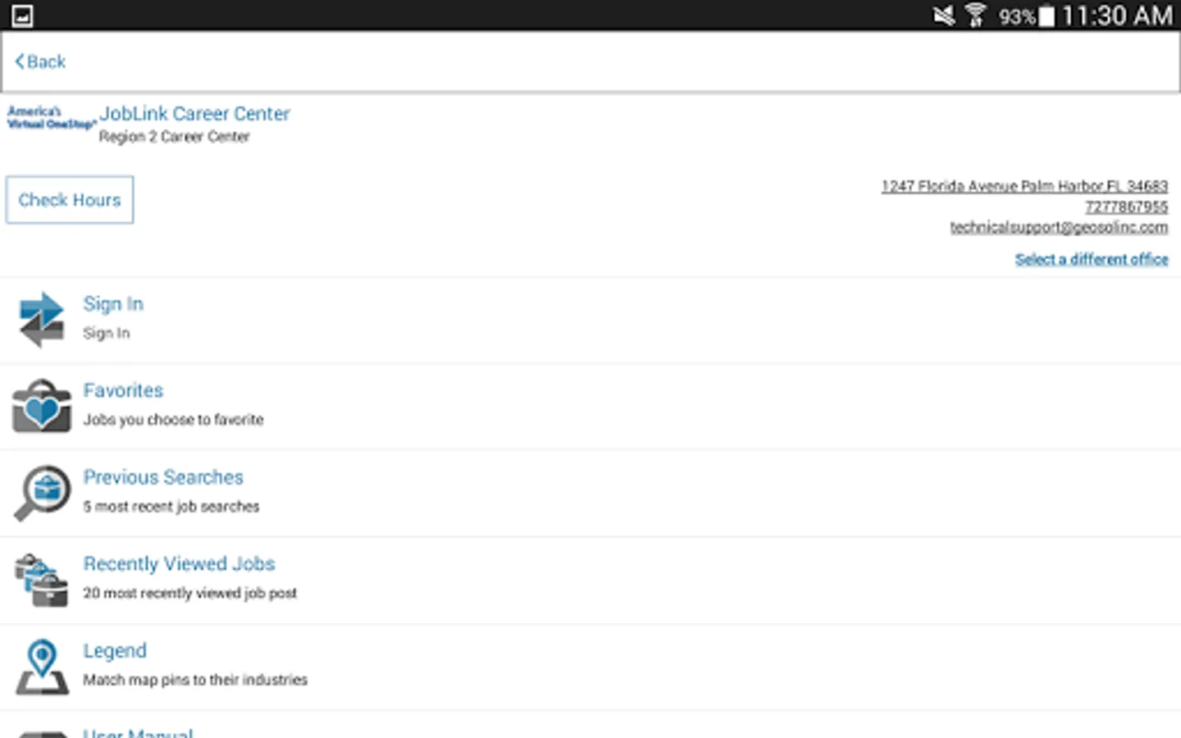This screenshot has height=738, width=1181.
Task: Click the '20 most recently viewed job post' text
Action: [x=189, y=593]
